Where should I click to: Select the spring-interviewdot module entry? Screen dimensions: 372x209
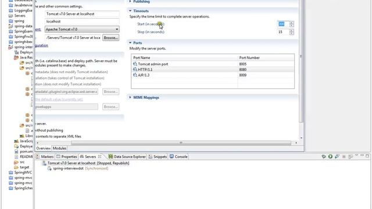coord(68,168)
